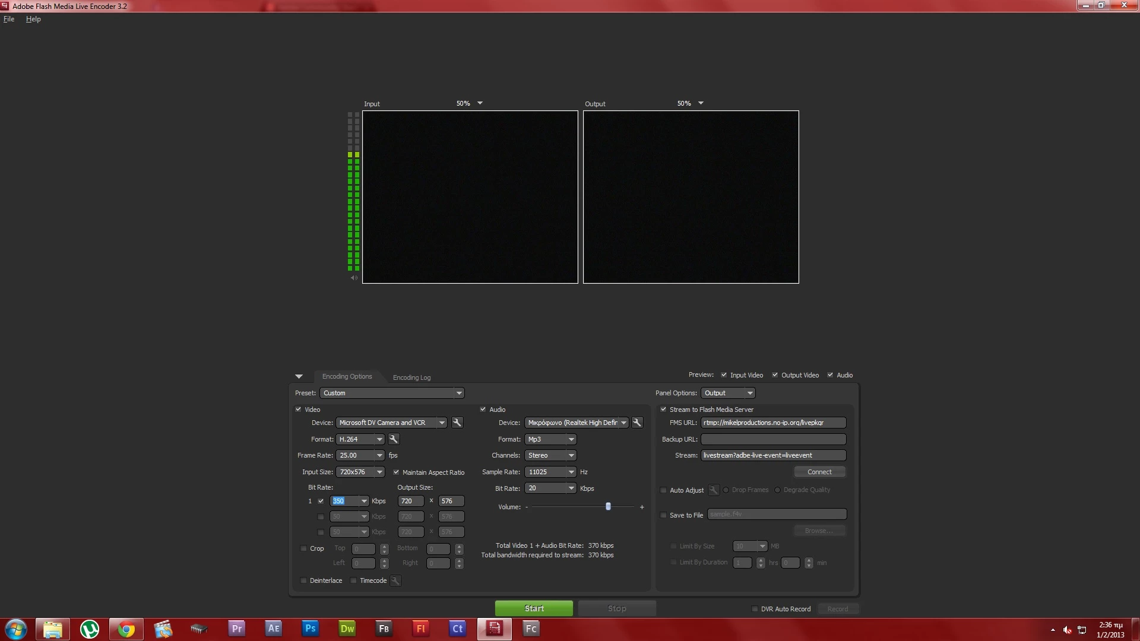Open audio device settings wrench icon
The height and width of the screenshot is (641, 1140).
[636, 423]
